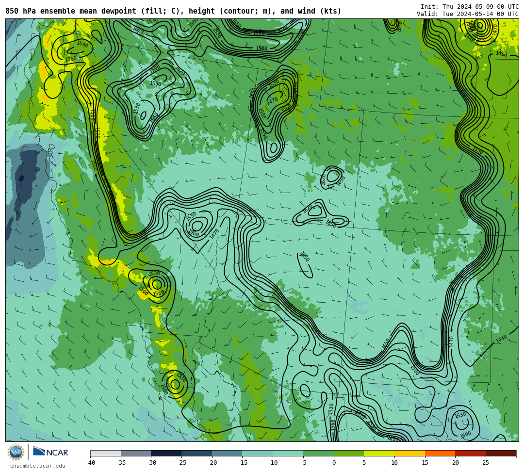Image resolution: width=524 pixels, height=472 pixels.
Task: Pick the amber 10 to 15 swatch
Action: (409, 453)
